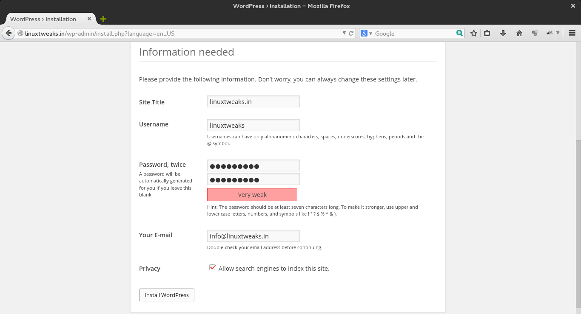Click the "Usernames can have only alphanumeric" note
The width and height of the screenshot is (581, 314).
[315, 140]
